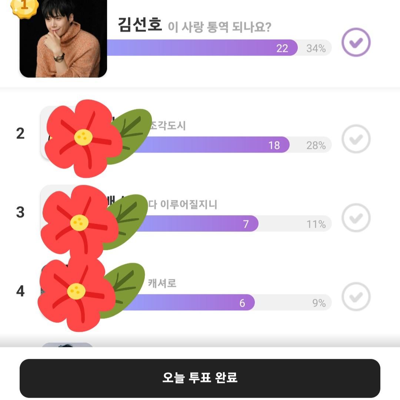Click the 조각도시 drama title

click(x=167, y=126)
